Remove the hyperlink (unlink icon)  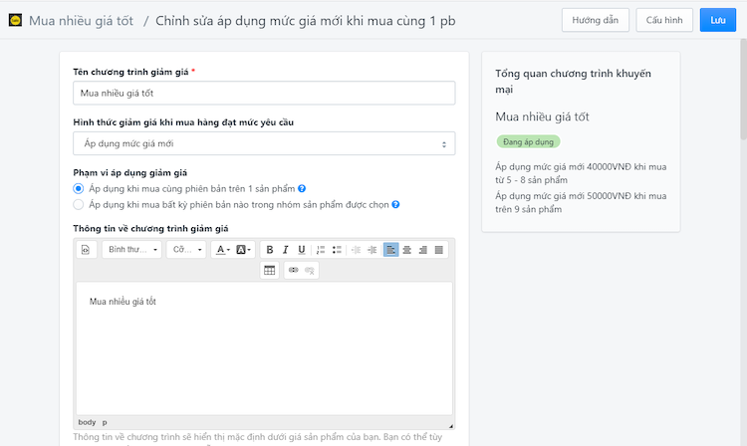pyautogui.click(x=310, y=271)
